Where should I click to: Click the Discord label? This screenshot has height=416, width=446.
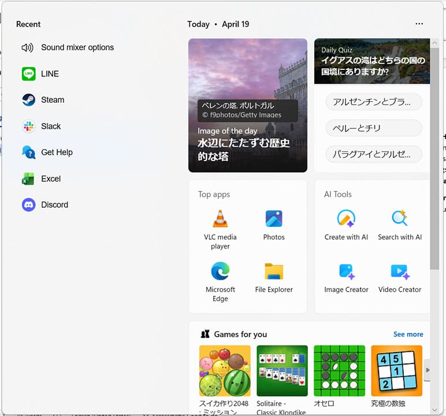pyautogui.click(x=55, y=205)
